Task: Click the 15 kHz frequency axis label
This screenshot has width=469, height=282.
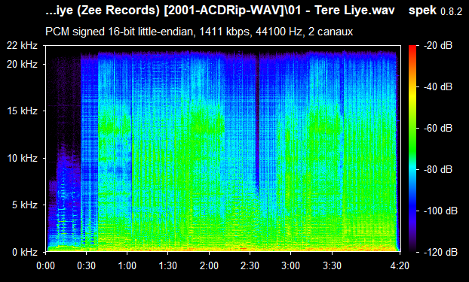Action: [23, 111]
